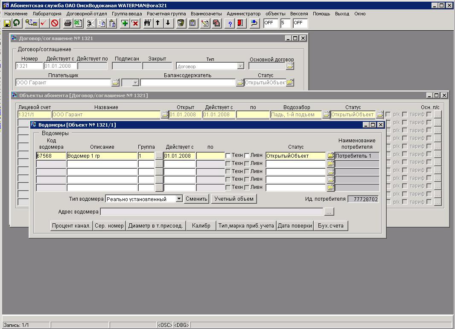Click the blue question mark Help icon
The height and width of the screenshot is (329, 455).
click(x=230, y=23)
